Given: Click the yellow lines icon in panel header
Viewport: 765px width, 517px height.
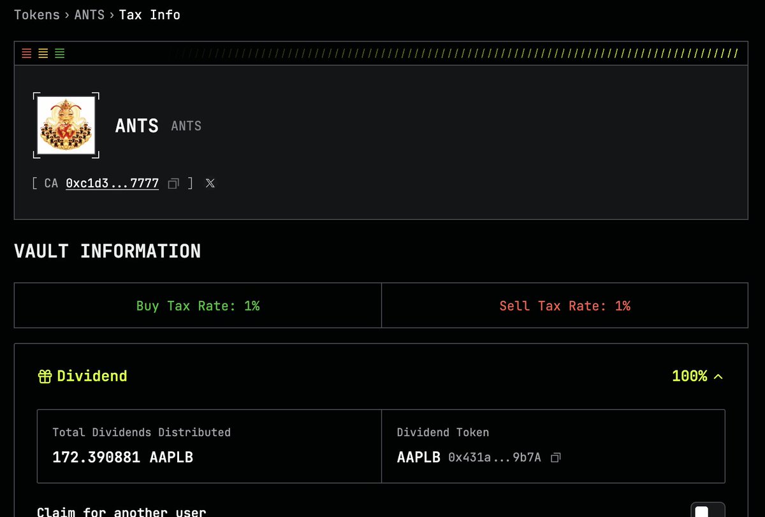Looking at the screenshot, I should pos(43,54).
